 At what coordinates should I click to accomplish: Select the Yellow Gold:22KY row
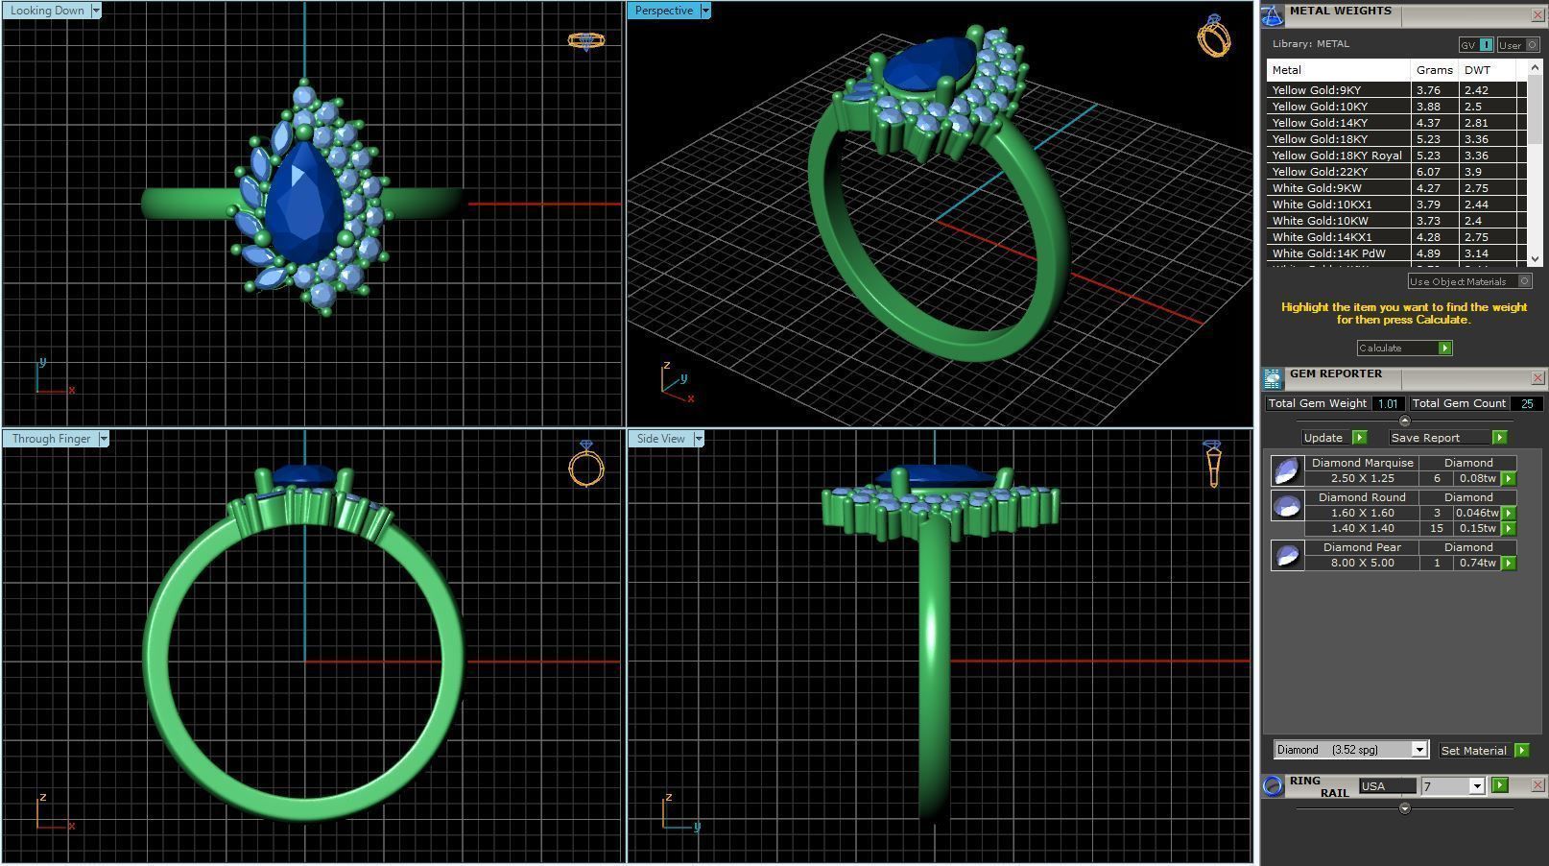[1396, 172]
